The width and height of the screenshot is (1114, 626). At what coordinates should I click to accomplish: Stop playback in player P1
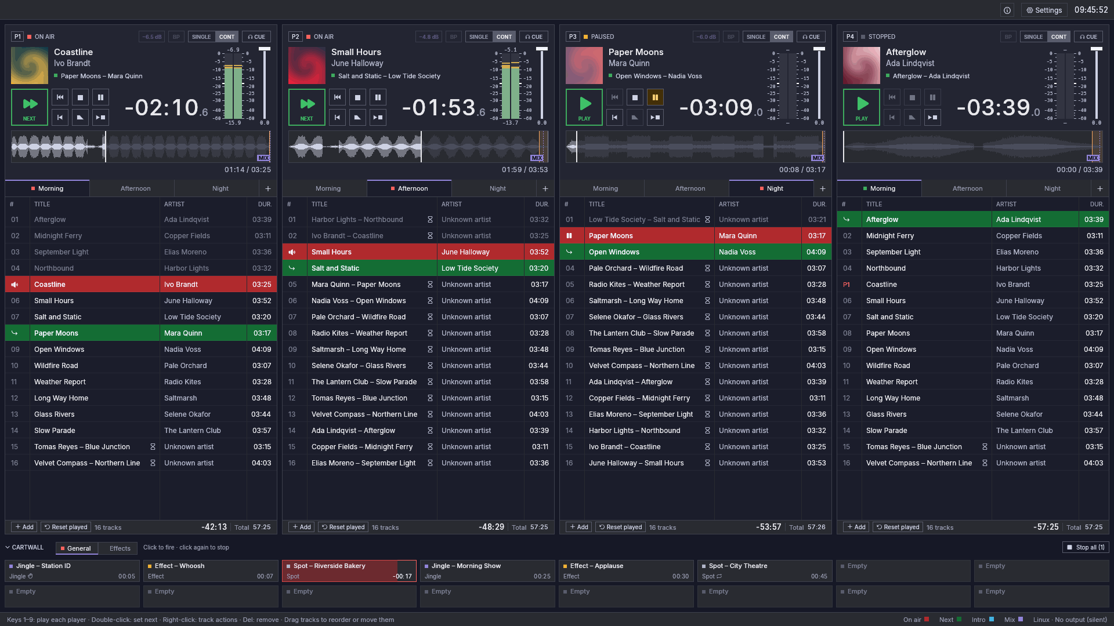tap(80, 97)
